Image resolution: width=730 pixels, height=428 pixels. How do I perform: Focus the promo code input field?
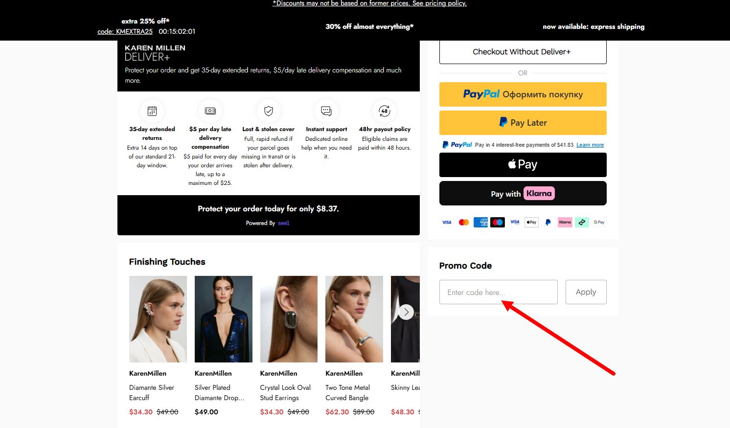pos(498,292)
